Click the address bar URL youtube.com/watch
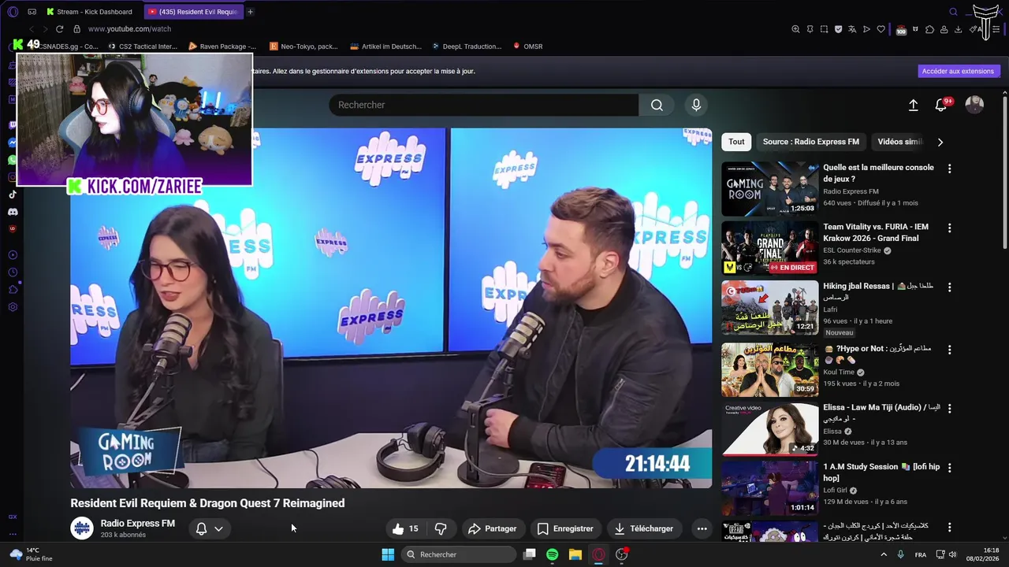 (x=129, y=29)
